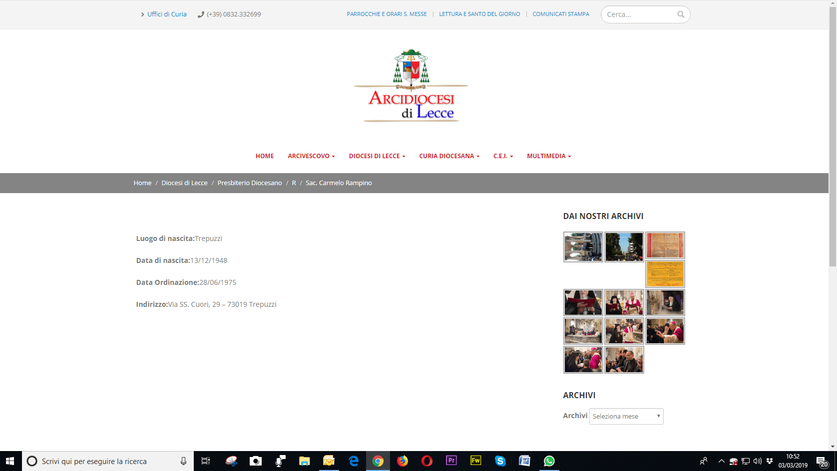Click the Arcidiocesi di Lecce logo
837x471 pixels.
(411, 85)
